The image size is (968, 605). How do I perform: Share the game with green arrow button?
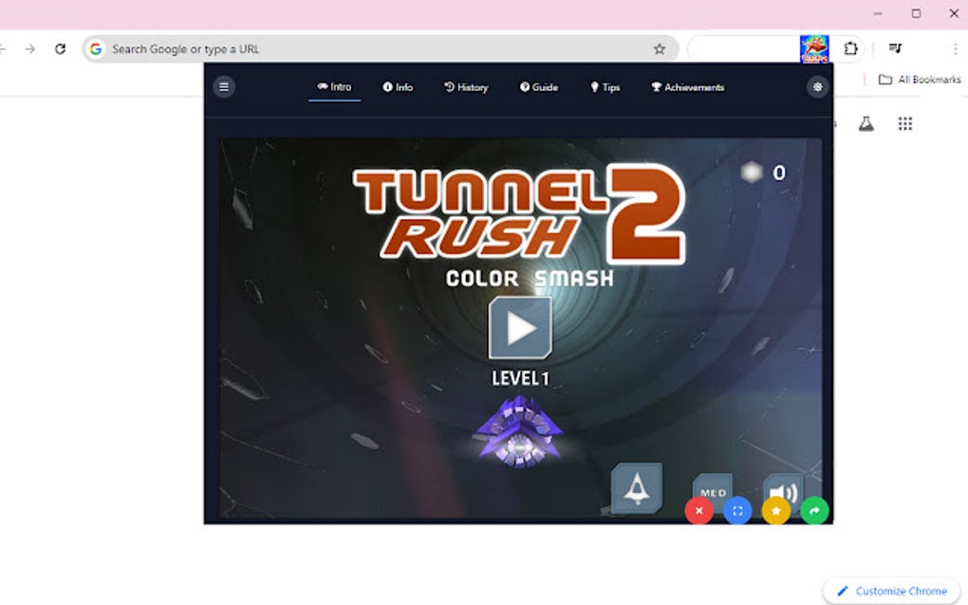(x=814, y=510)
